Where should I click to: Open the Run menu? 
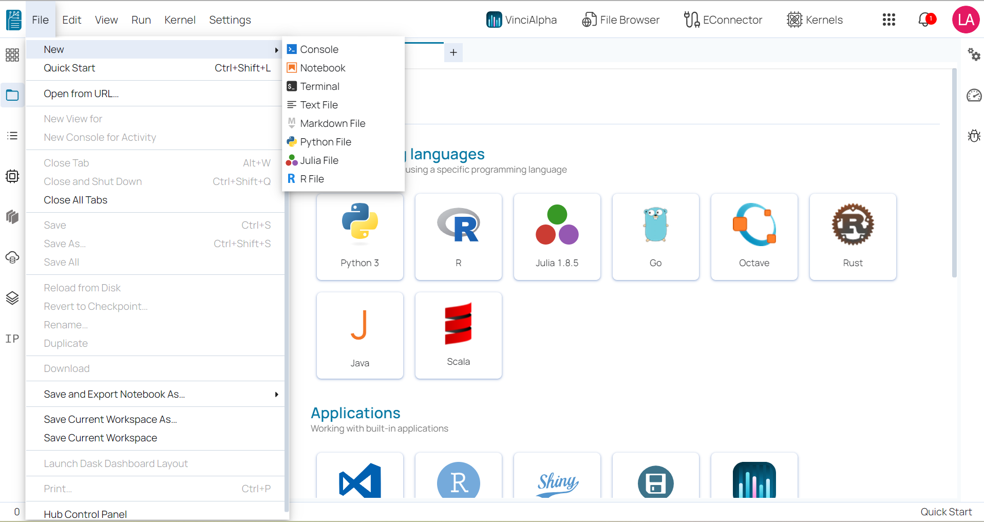click(141, 20)
